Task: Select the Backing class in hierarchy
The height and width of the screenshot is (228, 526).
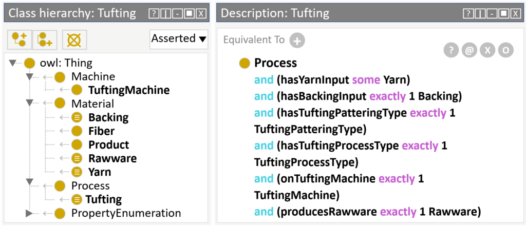Action: [x=108, y=117]
